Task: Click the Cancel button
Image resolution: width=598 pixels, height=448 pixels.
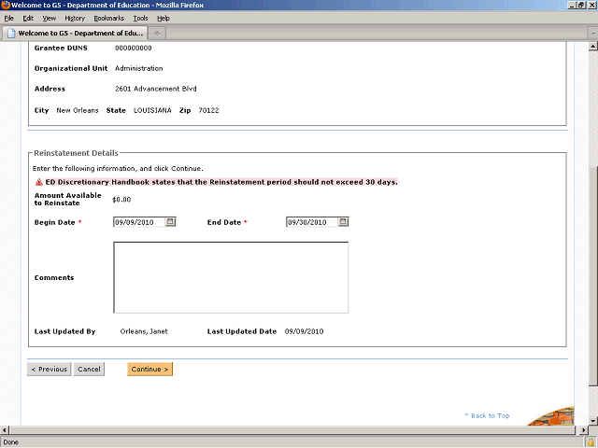Action: tap(89, 369)
